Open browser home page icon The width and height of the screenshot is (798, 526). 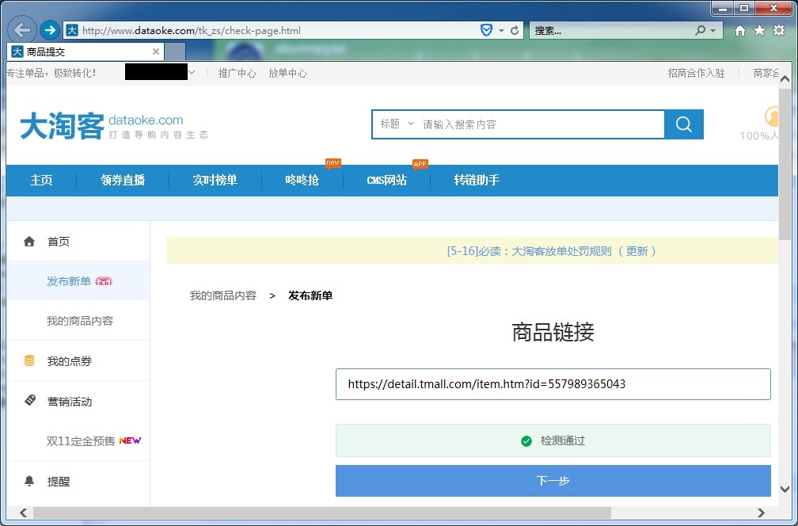tap(740, 31)
